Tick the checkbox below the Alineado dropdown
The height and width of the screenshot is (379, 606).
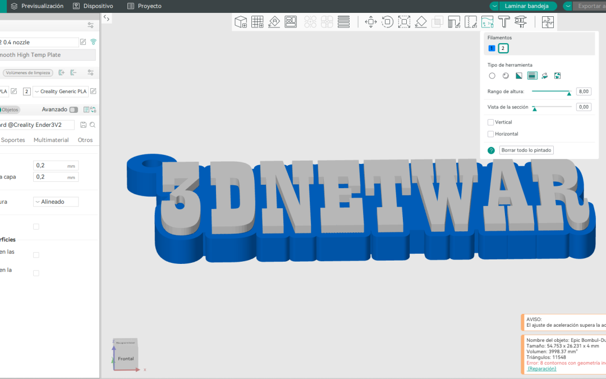pyautogui.click(x=36, y=227)
